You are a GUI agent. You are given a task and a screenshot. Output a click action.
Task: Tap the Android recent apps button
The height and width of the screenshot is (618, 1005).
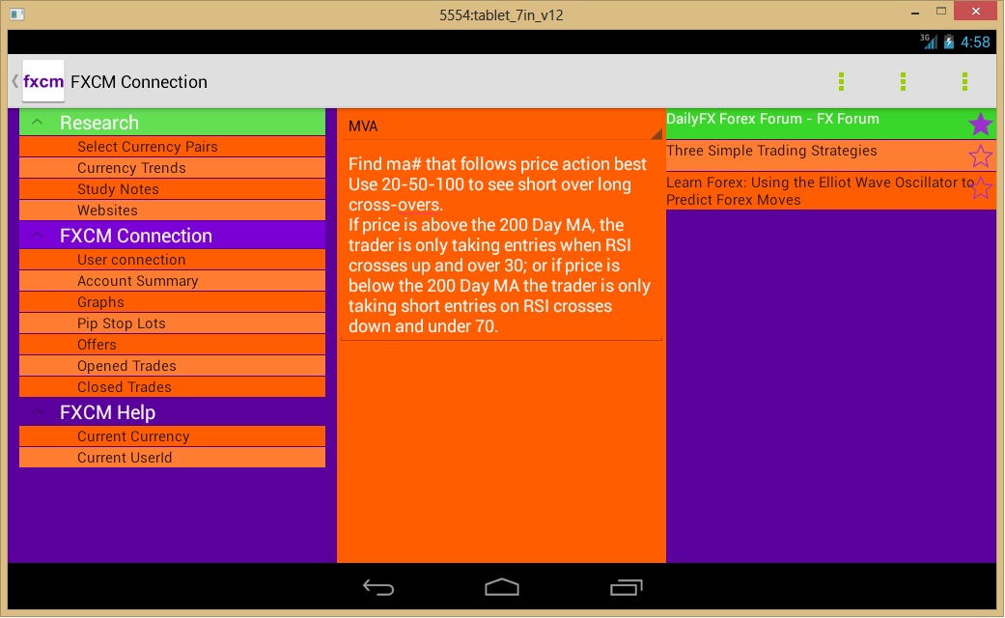[626, 586]
